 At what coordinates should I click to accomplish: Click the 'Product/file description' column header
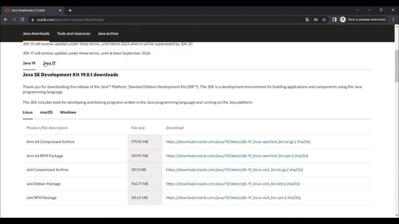click(x=47, y=128)
